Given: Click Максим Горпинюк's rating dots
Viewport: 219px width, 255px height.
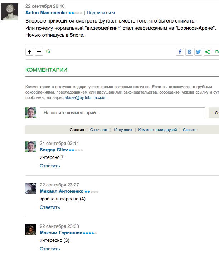Looking at the screenshot, I should pyautogui.click(x=90, y=233).
